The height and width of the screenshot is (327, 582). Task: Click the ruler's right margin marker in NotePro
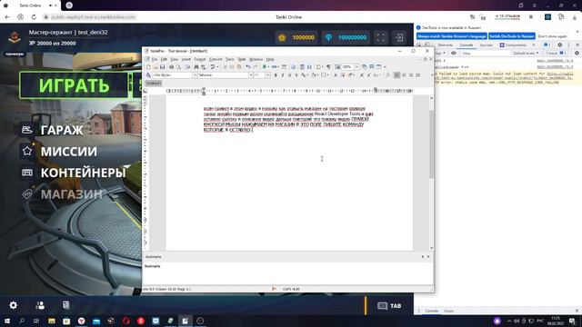point(376,90)
